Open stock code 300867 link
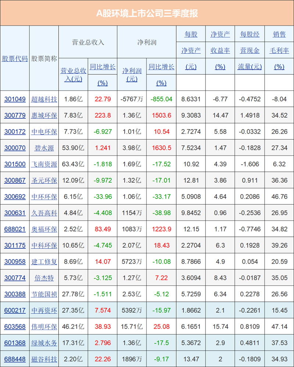Image resolution: width=294 pixels, height=367 pixels. pyautogui.click(x=15, y=180)
